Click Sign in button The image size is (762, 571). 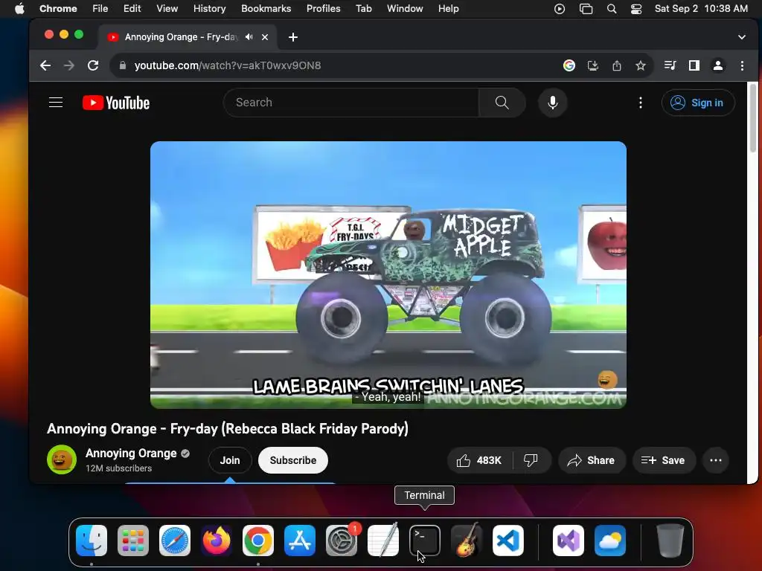tap(698, 103)
